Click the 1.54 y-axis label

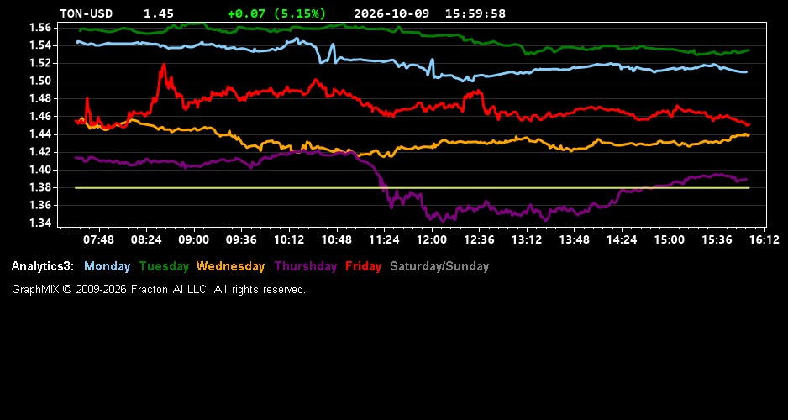click(40, 45)
